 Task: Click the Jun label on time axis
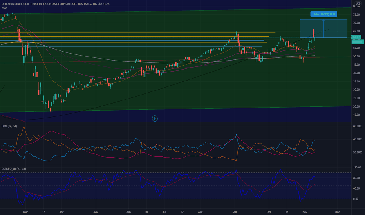[128, 212]
